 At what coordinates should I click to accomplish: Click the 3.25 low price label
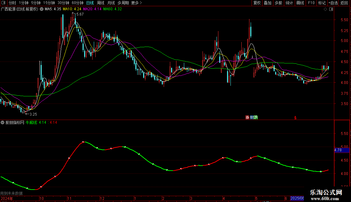click(33, 114)
